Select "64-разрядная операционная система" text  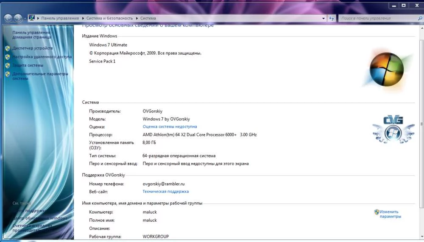179,156
